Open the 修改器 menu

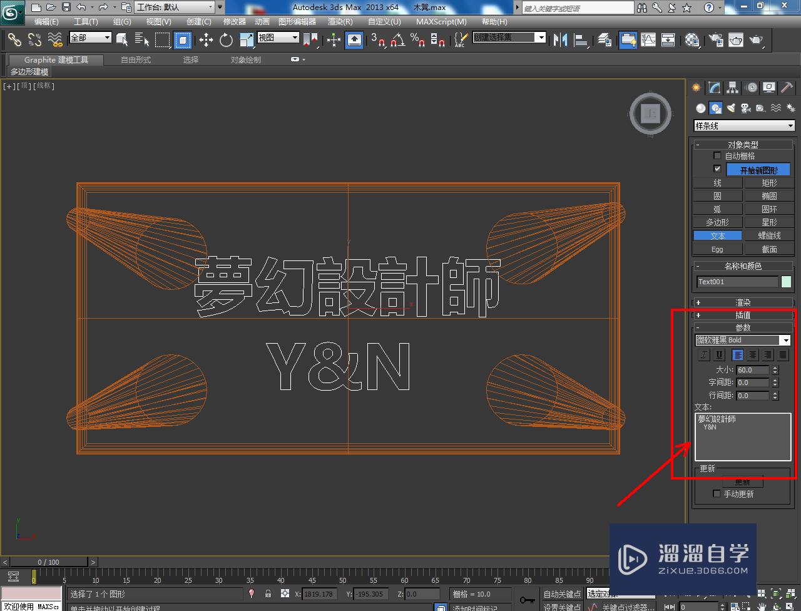(x=235, y=21)
